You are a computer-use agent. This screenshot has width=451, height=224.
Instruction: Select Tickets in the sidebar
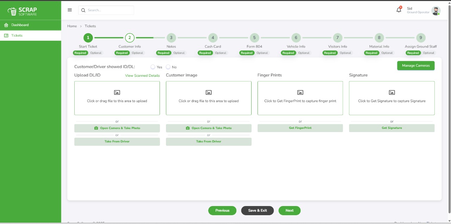(x=17, y=36)
